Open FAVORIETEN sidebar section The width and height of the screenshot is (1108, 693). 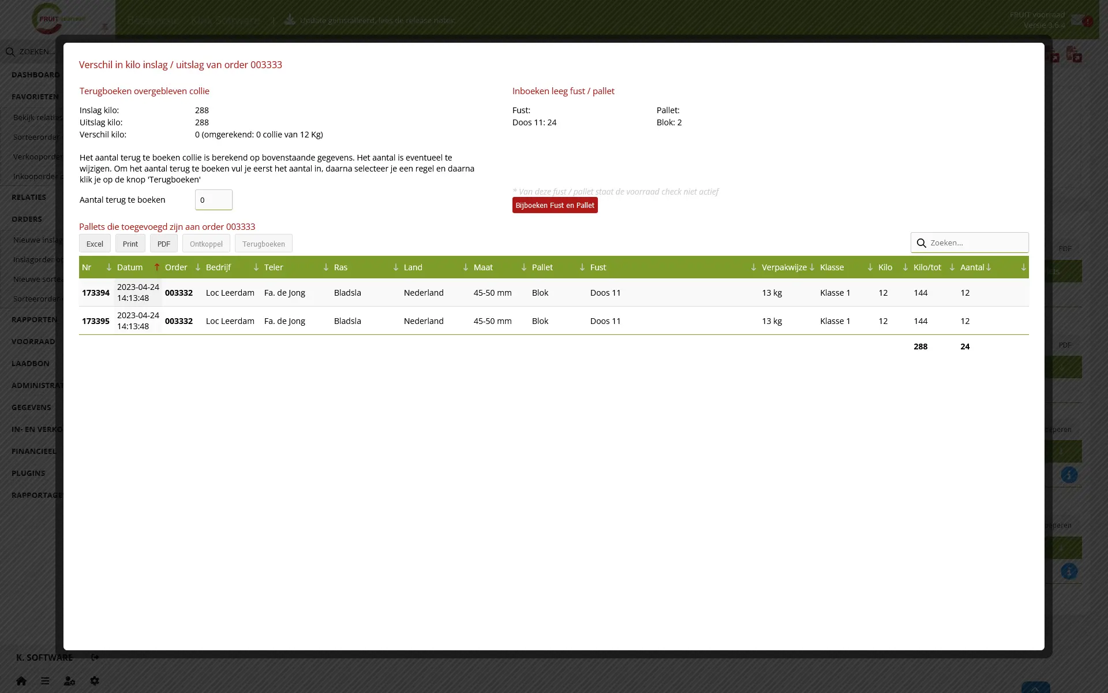coord(35,96)
